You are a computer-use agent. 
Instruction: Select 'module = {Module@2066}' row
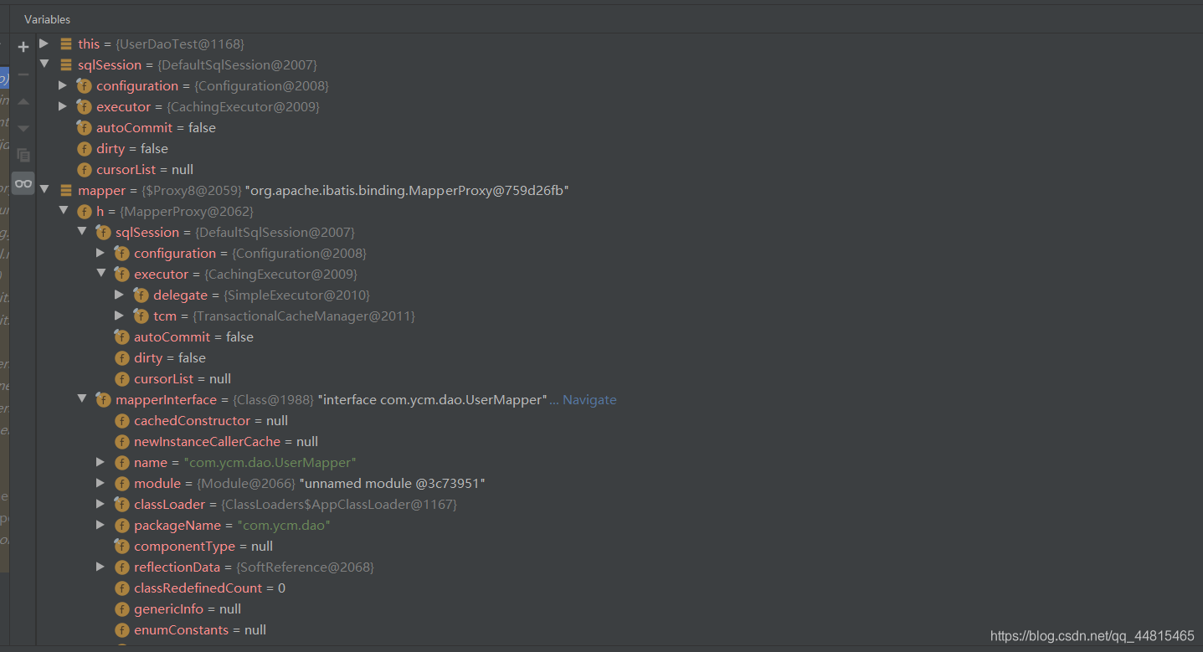619,483
